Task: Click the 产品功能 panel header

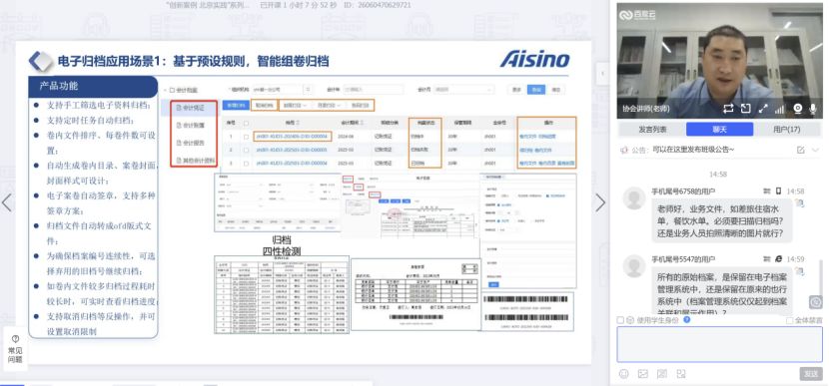Action: pyautogui.click(x=93, y=86)
